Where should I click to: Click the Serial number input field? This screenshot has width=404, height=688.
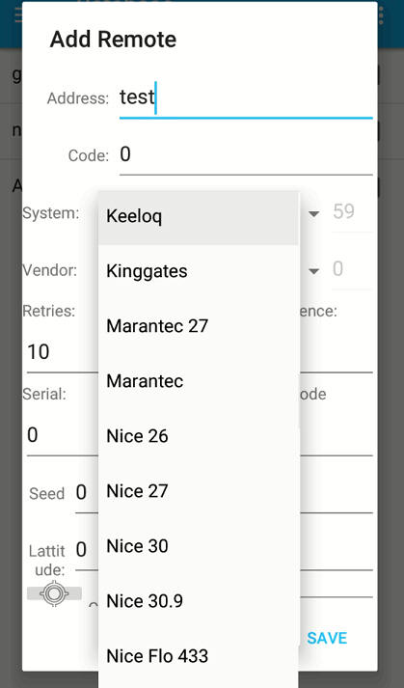[x=63, y=435]
